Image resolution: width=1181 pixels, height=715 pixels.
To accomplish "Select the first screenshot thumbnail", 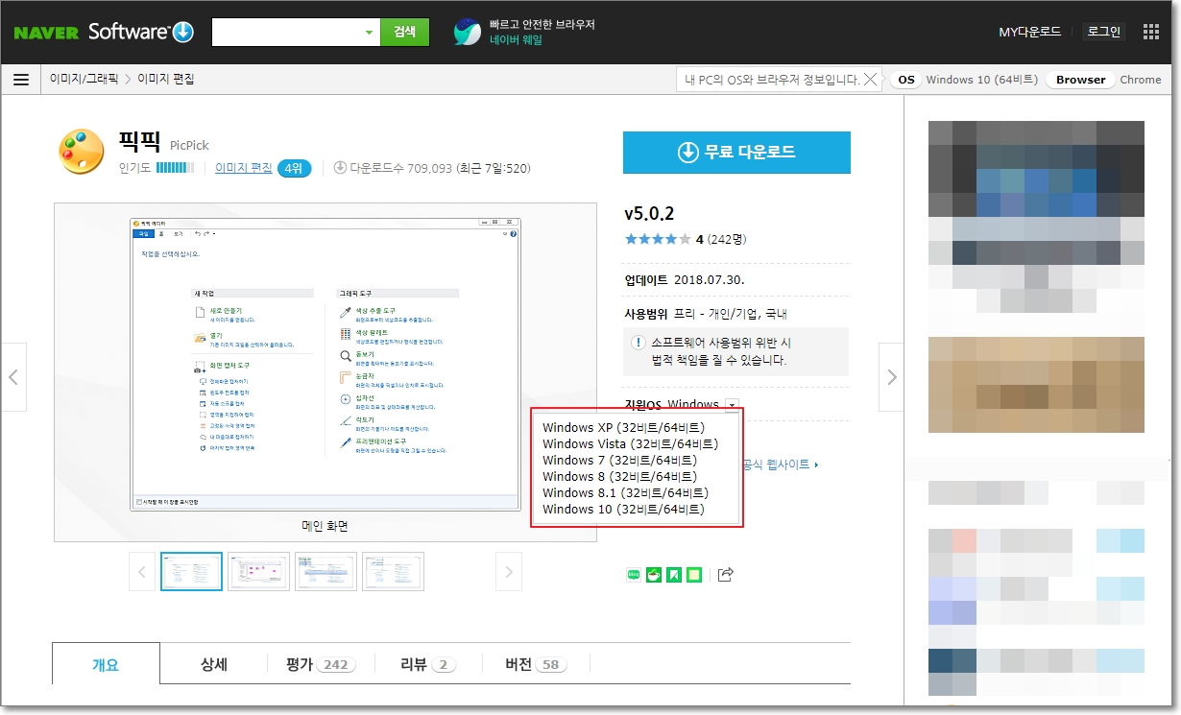I will [x=191, y=571].
